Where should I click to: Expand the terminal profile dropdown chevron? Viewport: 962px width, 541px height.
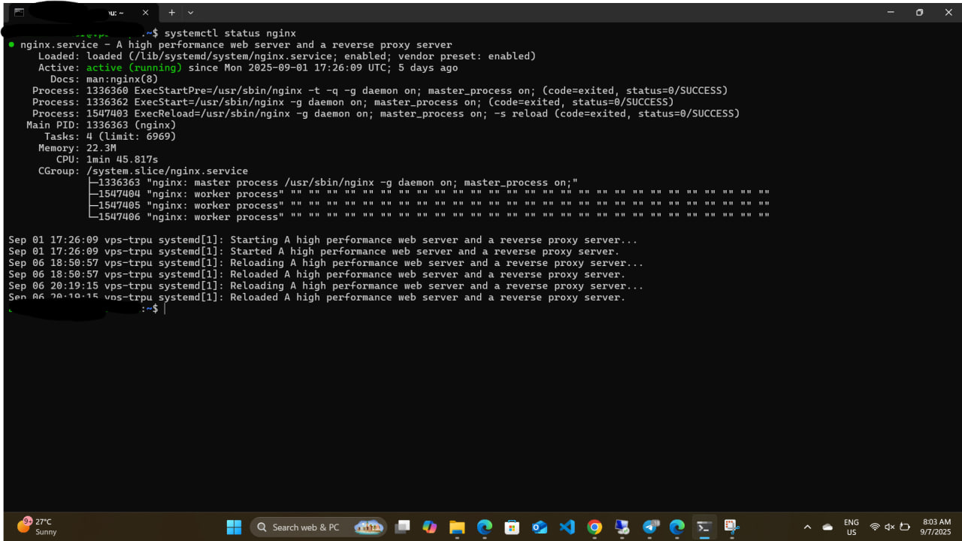[x=190, y=13]
